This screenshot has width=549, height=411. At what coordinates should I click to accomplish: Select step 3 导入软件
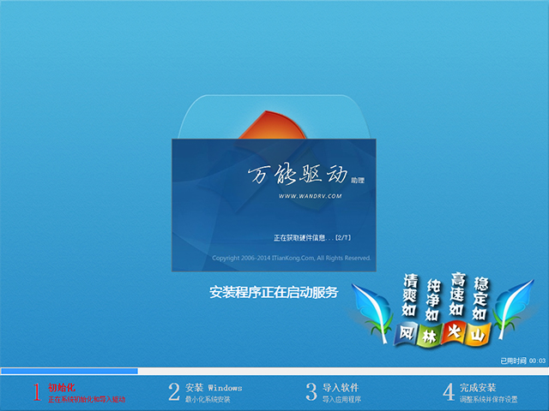(x=341, y=387)
